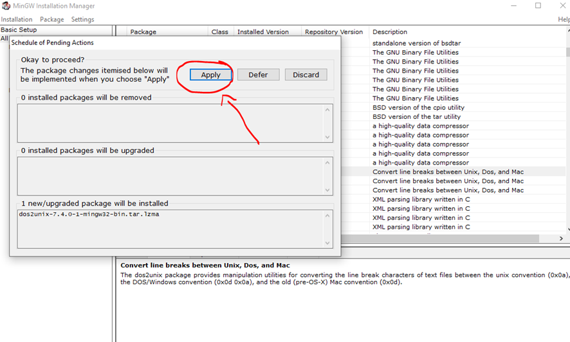The height and width of the screenshot is (342, 570).
Task: Click Defer to postpone changes
Action: point(258,75)
